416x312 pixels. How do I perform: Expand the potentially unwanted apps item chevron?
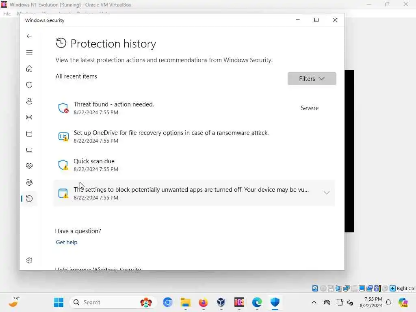tap(327, 193)
